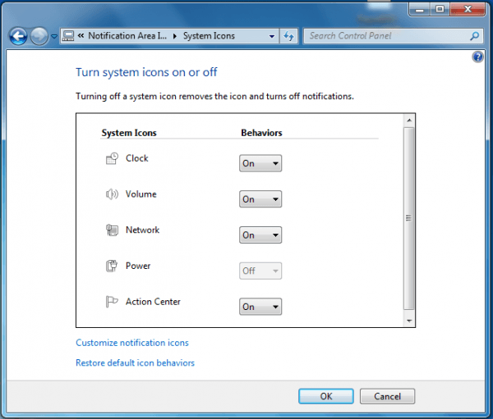Click the search magnifier icon
This screenshot has height=419, width=493.
pos(474,36)
